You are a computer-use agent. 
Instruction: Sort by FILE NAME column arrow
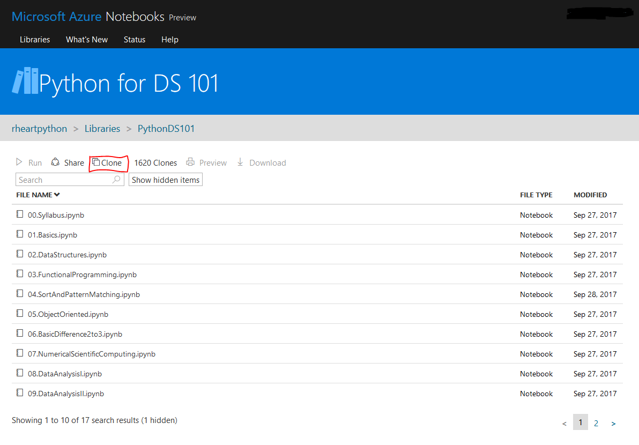click(x=57, y=195)
